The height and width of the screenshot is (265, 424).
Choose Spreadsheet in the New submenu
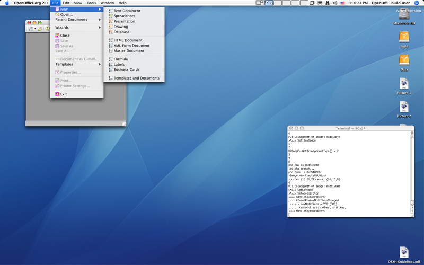134,16
